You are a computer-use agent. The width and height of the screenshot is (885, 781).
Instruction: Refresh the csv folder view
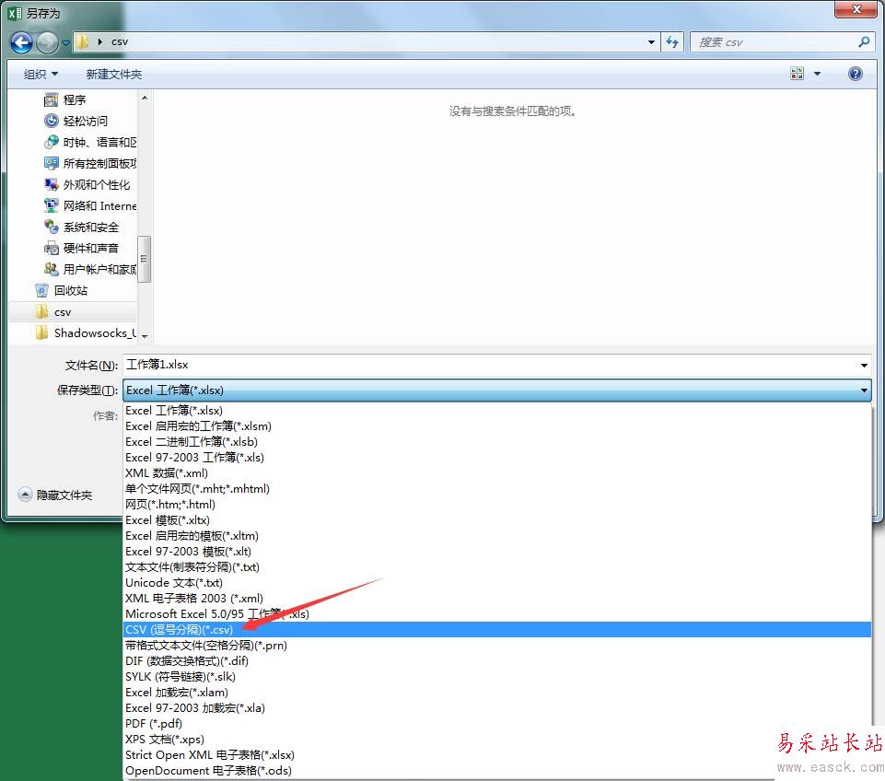[x=671, y=41]
